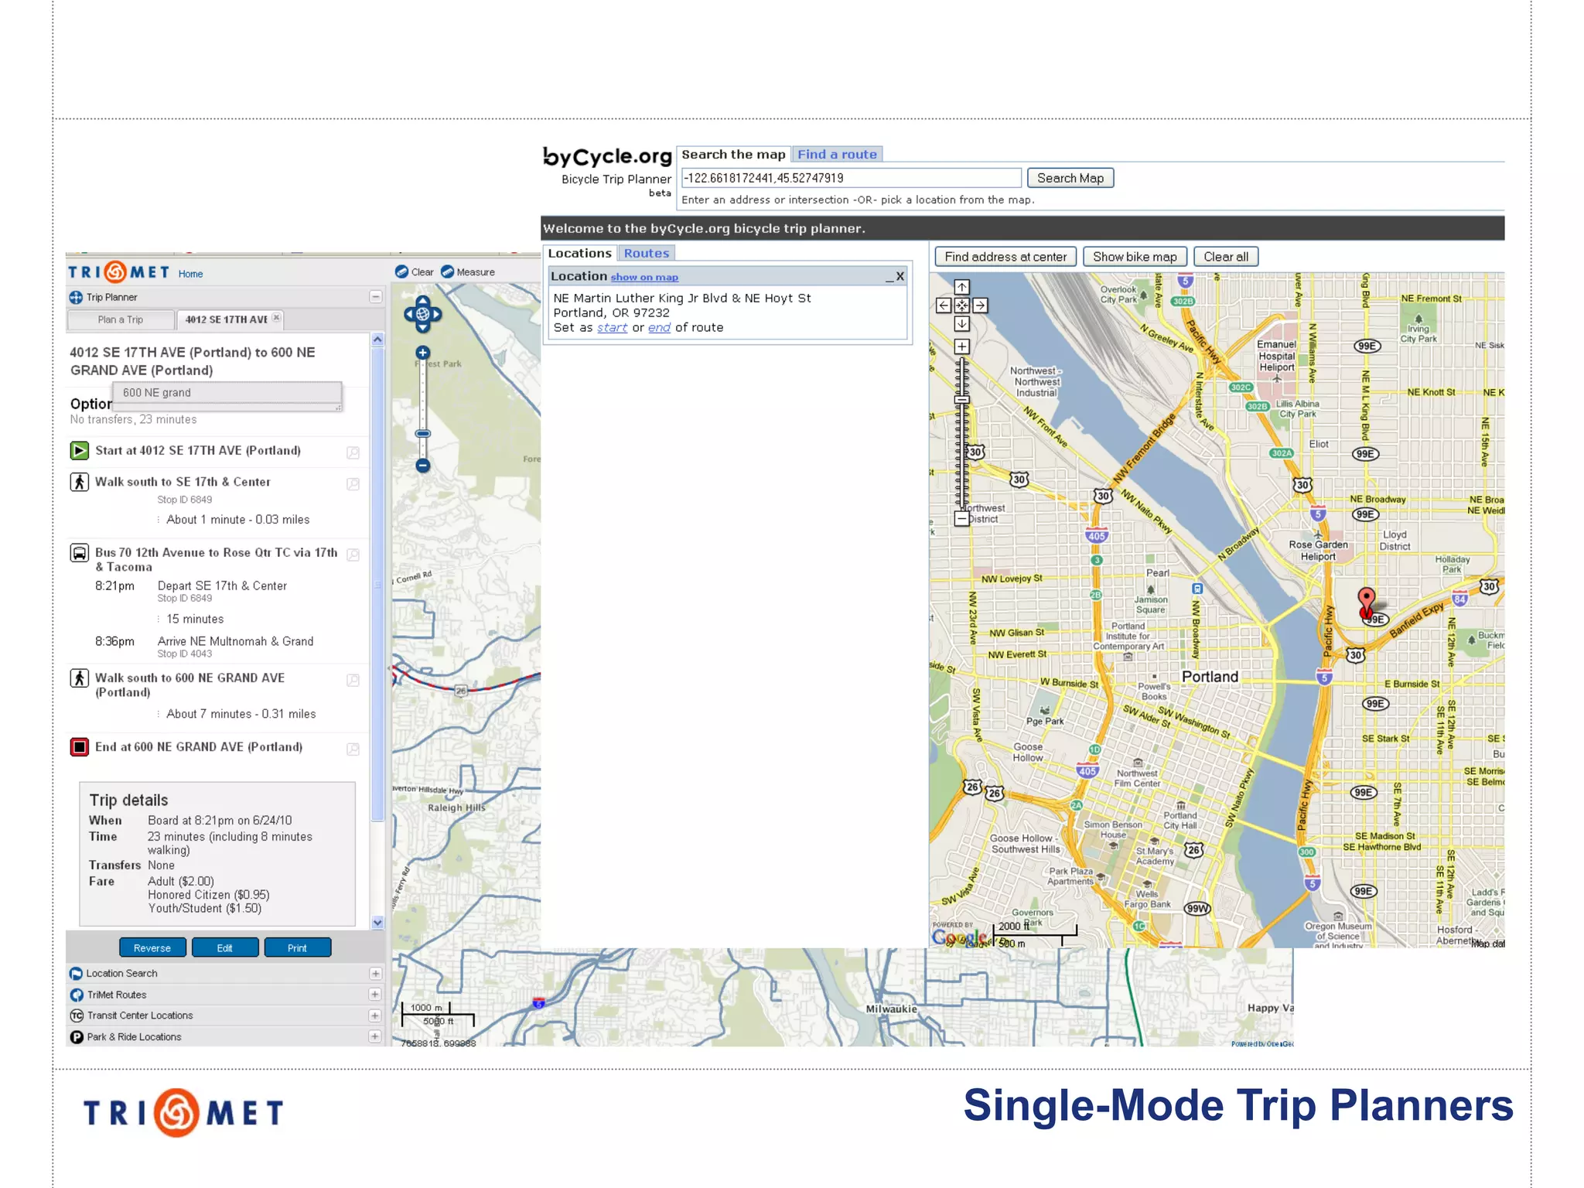
Task: Open Routes tab
Action: click(x=646, y=253)
